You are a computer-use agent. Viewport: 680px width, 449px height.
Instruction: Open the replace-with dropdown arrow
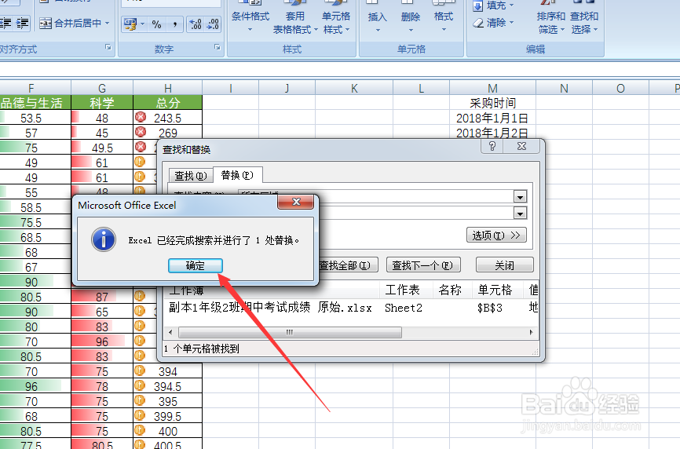coord(520,213)
